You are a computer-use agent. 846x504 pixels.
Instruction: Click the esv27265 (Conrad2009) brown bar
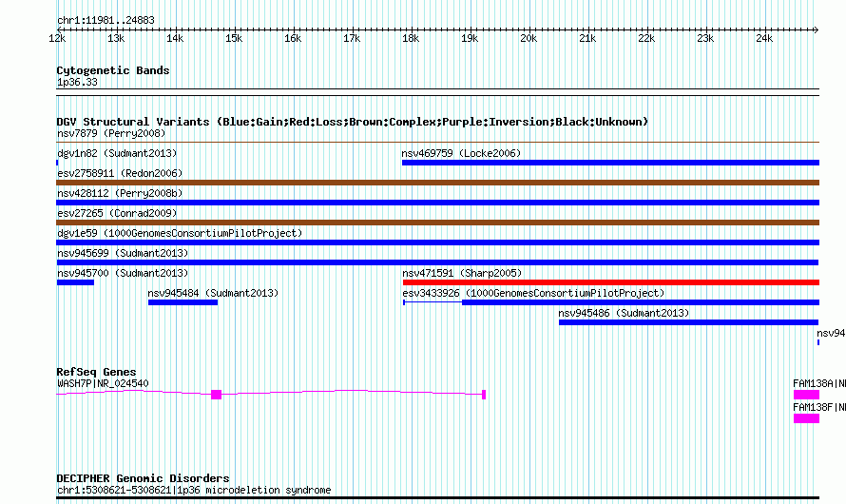point(437,223)
